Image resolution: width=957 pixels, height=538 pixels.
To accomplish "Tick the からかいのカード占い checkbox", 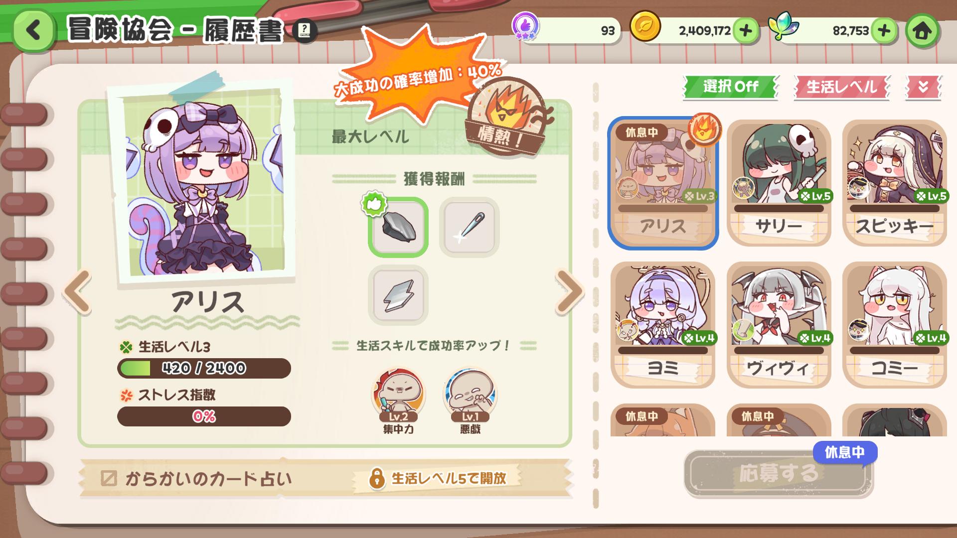I will pyautogui.click(x=109, y=479).
